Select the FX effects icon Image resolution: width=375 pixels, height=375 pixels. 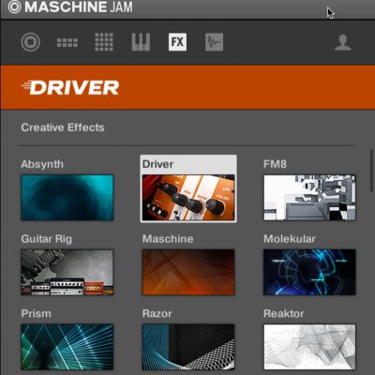[177, 42]
